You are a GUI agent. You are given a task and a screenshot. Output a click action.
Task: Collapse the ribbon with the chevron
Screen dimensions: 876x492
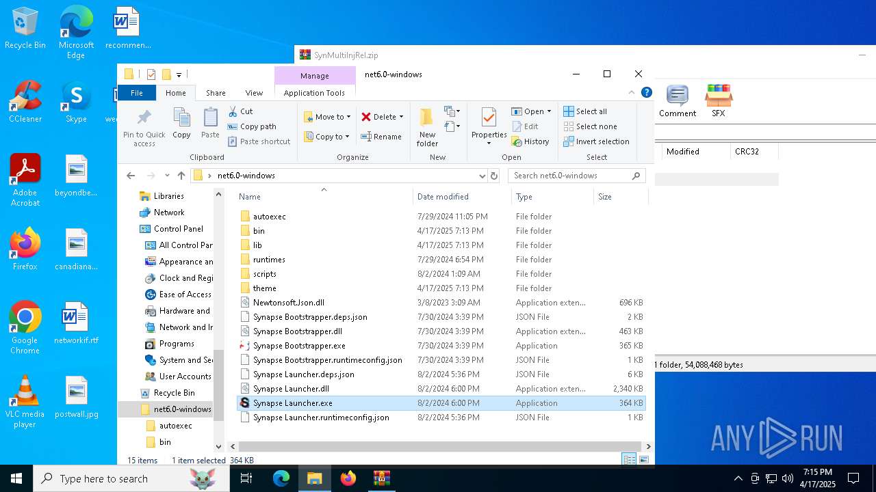point(632,92)
